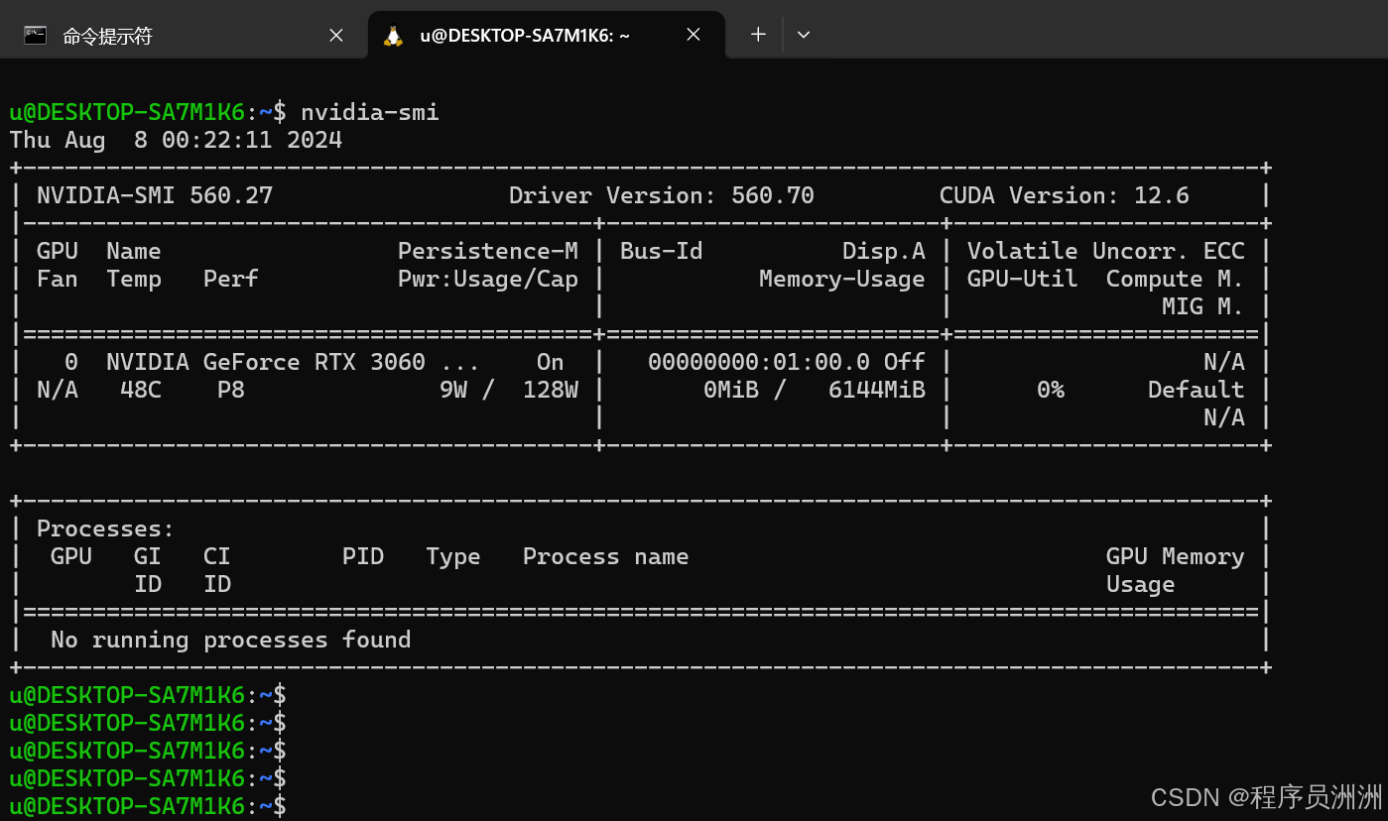
Task: Click the Command Prompt icon on the first tab
Action: point(36,34)
